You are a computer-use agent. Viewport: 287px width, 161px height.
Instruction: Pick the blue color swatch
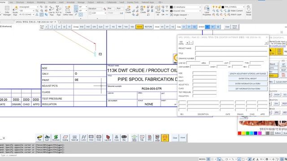[x=256, y=133]
